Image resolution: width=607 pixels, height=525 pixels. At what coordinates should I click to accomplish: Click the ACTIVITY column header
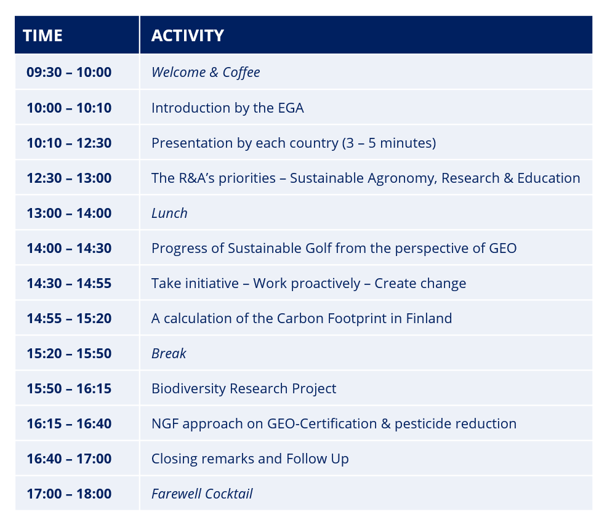[187, 36]
